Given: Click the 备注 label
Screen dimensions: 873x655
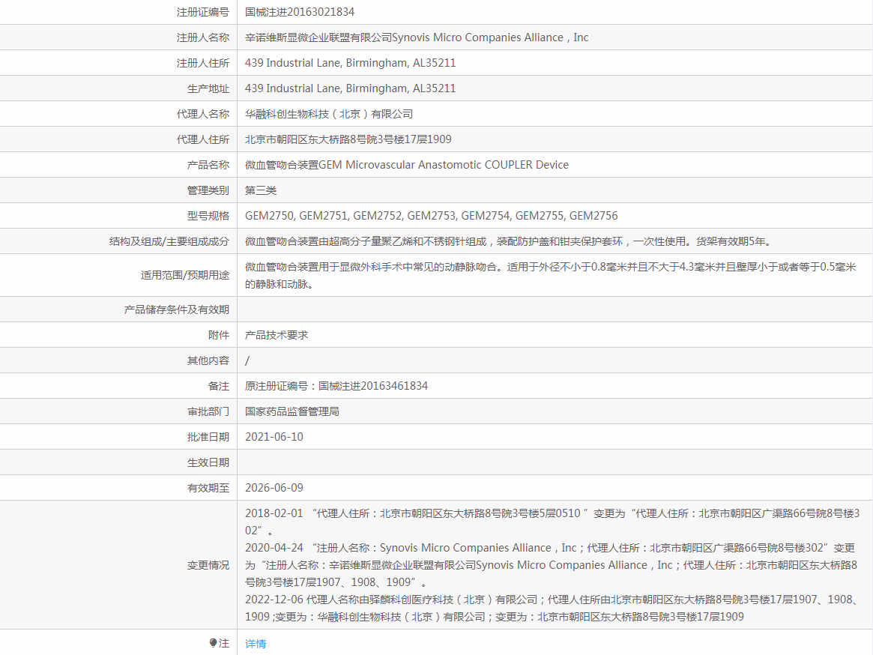Looking at the screenshot, I should (219, 386).
